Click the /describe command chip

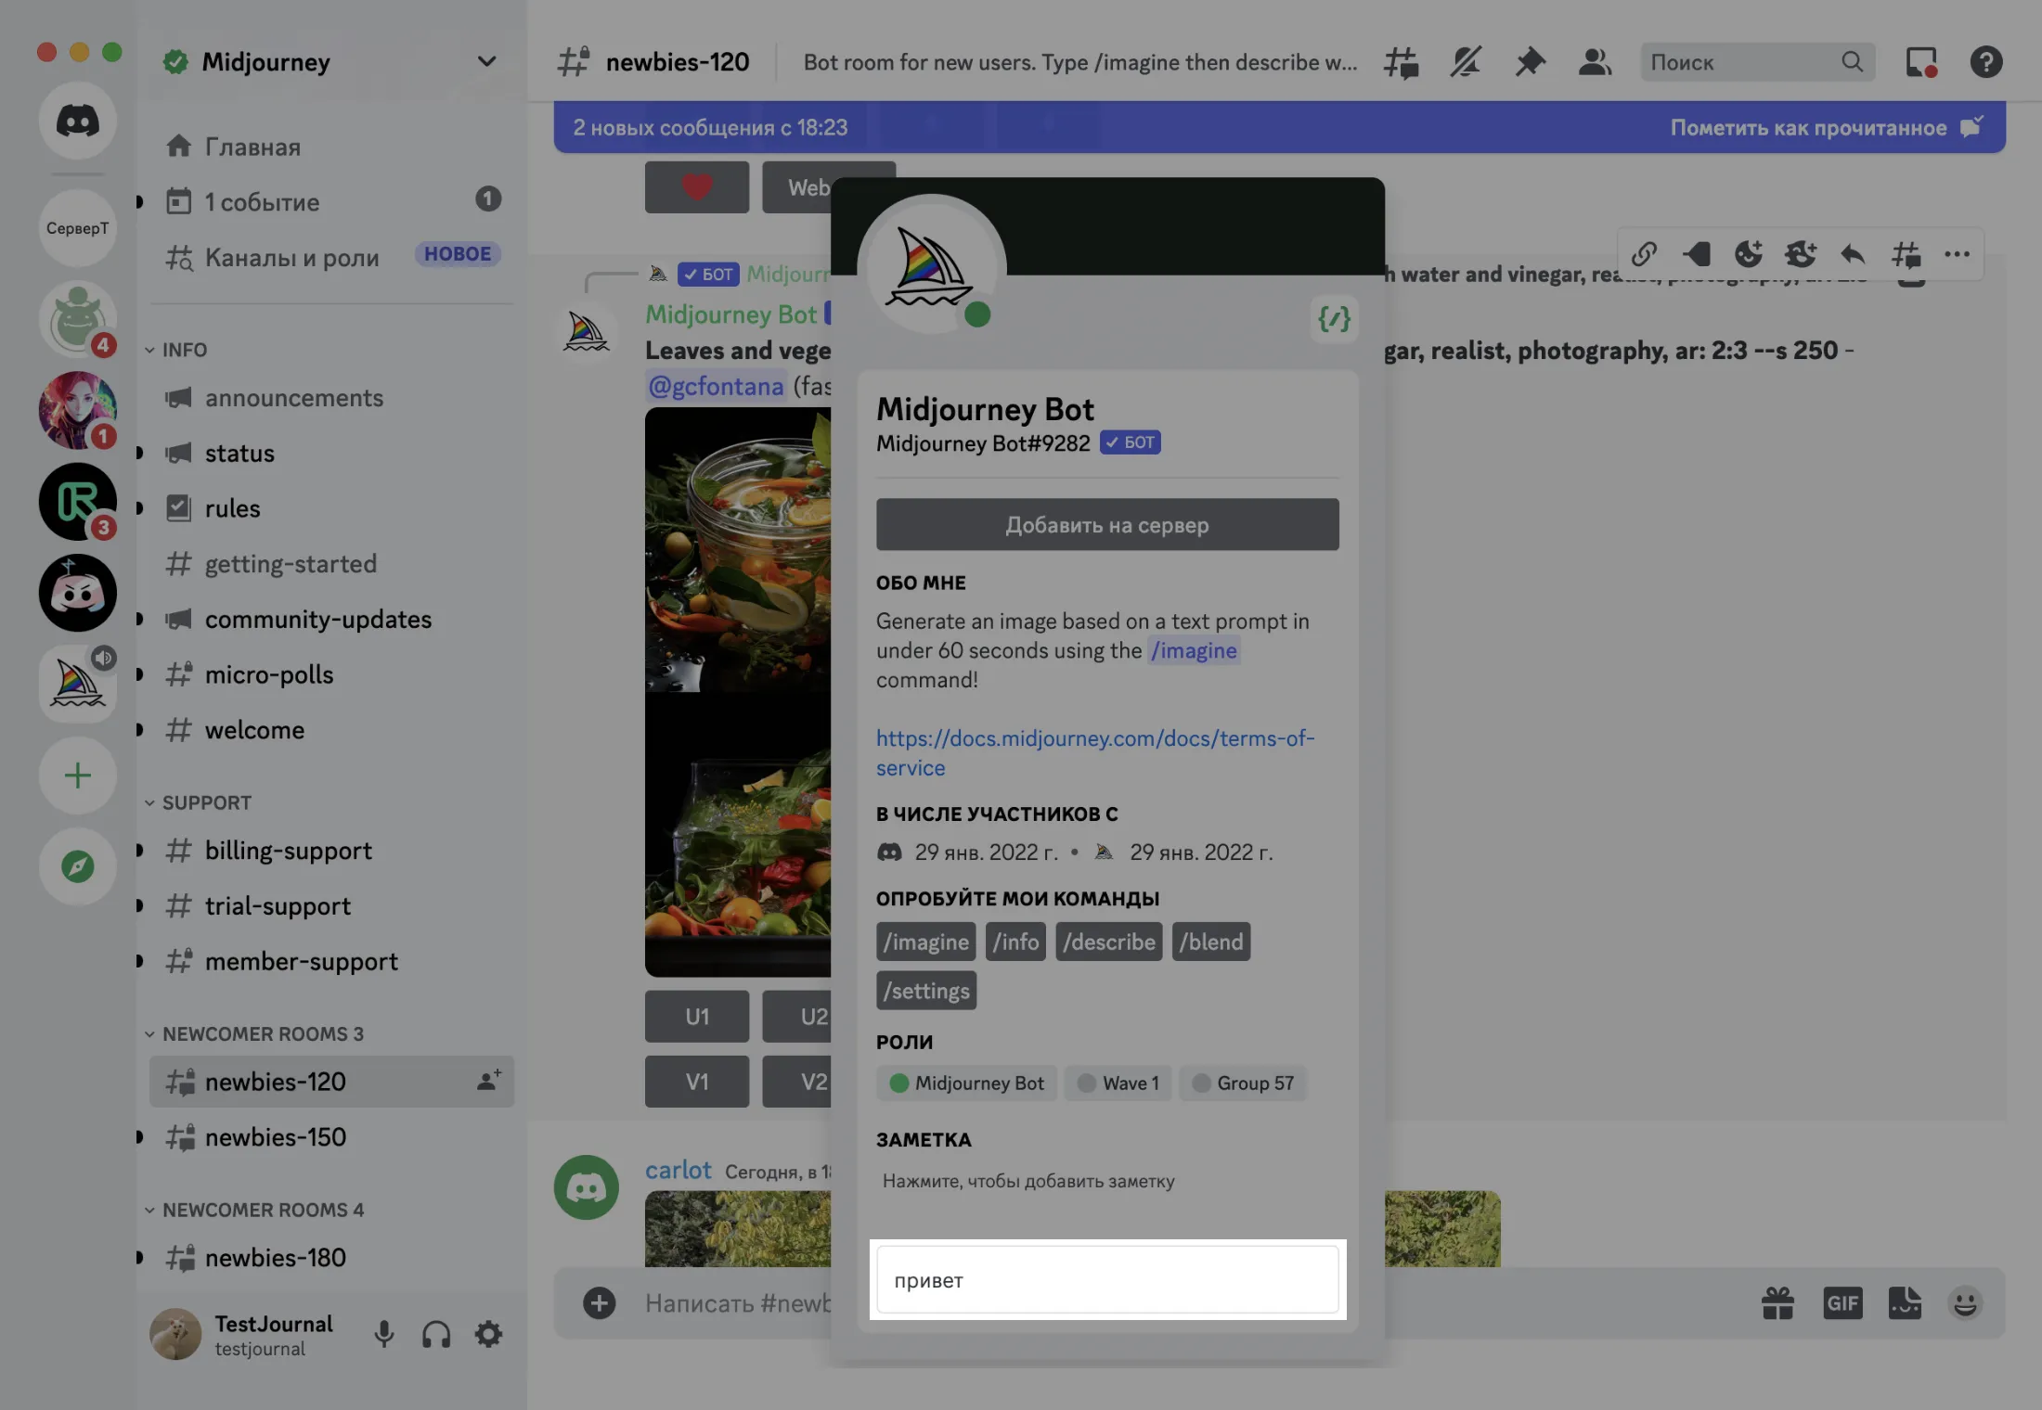(x=1108, y=942)
